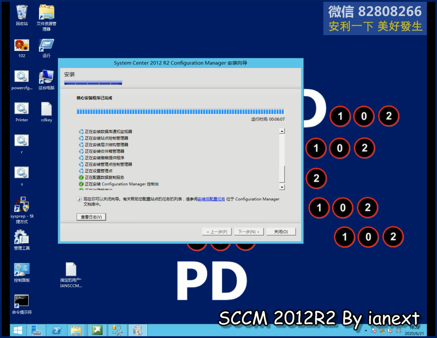Click the main installation progress bar
437x338 pixels.
(x=181, y=112)
